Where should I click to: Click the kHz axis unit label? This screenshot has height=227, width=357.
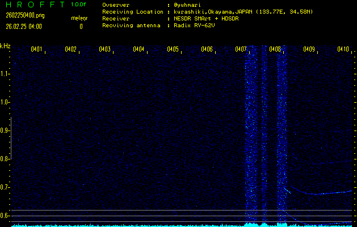click(x=5, y=45)
